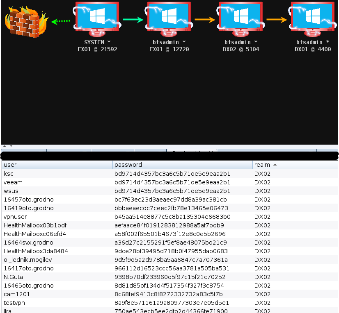Image resolution: width=339 pixels, height=313 pixels.
Task: Sort credentials by password column header
Action: click(183, 165)
